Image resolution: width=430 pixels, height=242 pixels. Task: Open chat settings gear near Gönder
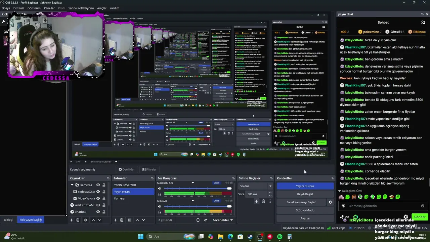click(406, 217)
